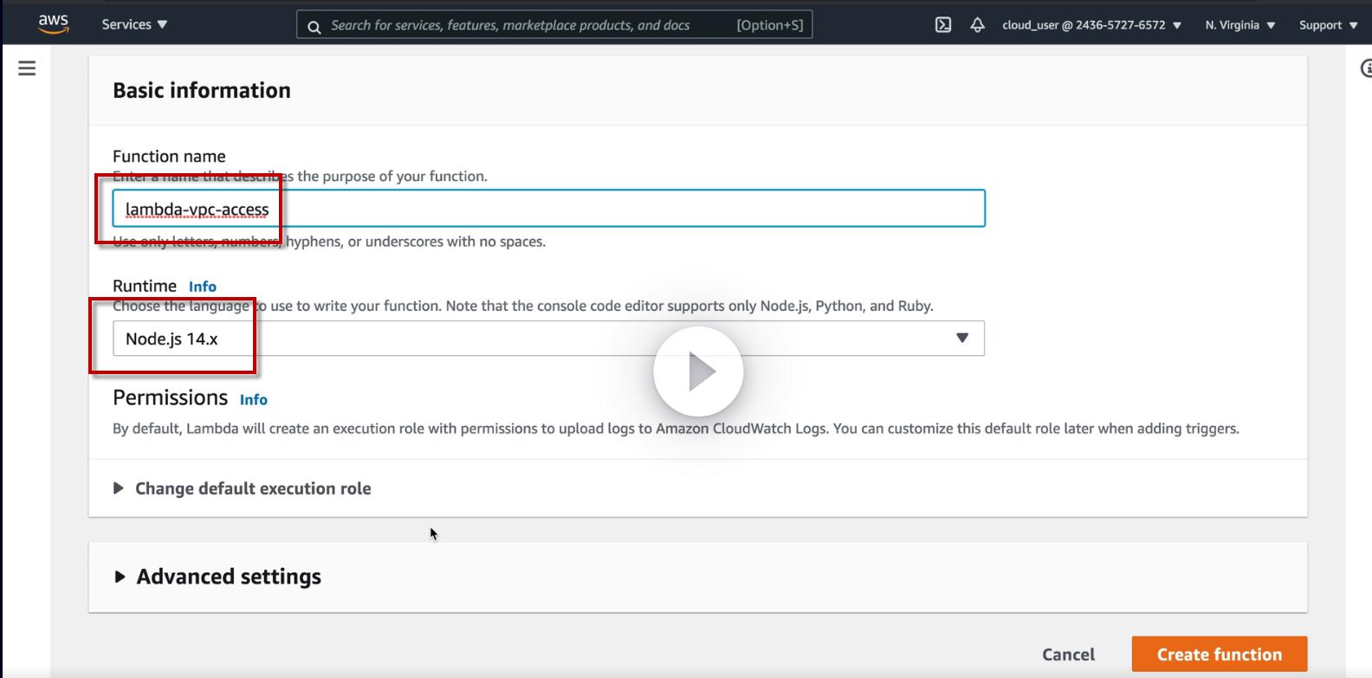
Task: Open the Services menu
Action: [134, 24]
